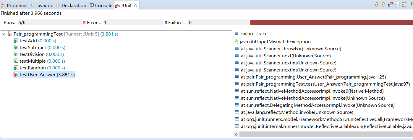This screenshot has height=140, width=413.
Task: Click the java.util.InputMismatchException trace line
Action: coord(275,42)
